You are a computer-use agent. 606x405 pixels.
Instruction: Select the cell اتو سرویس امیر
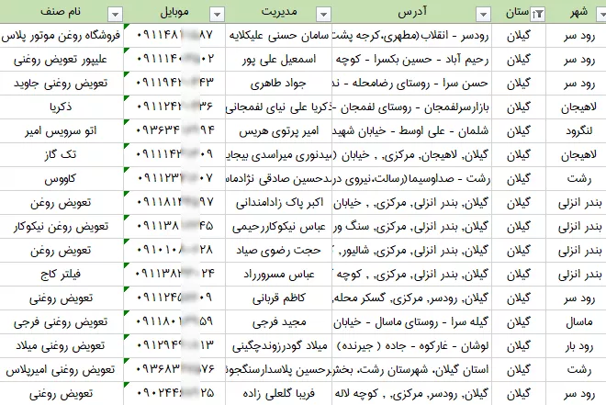[x=62, y=131]
